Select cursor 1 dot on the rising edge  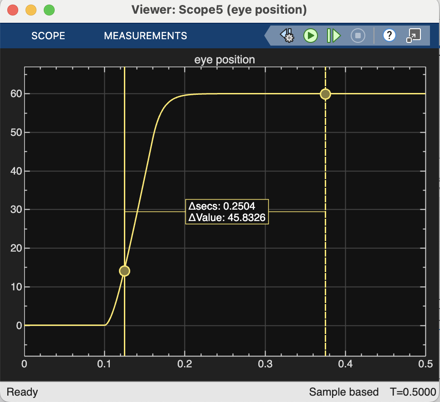pos(124,271)
